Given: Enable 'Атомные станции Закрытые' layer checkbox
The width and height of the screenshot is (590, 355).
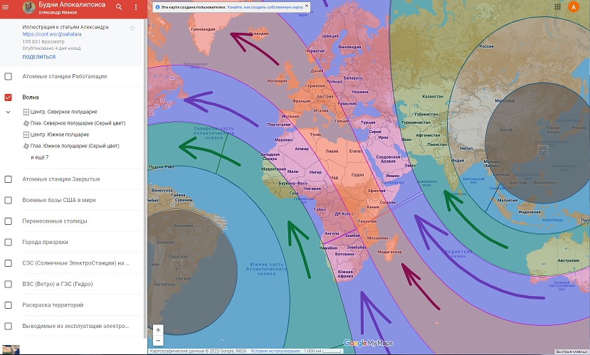Looking at the screenshot, I should point(8,179).
